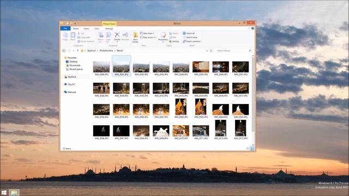Go forward with the Forward arrow

pos(69,51)
